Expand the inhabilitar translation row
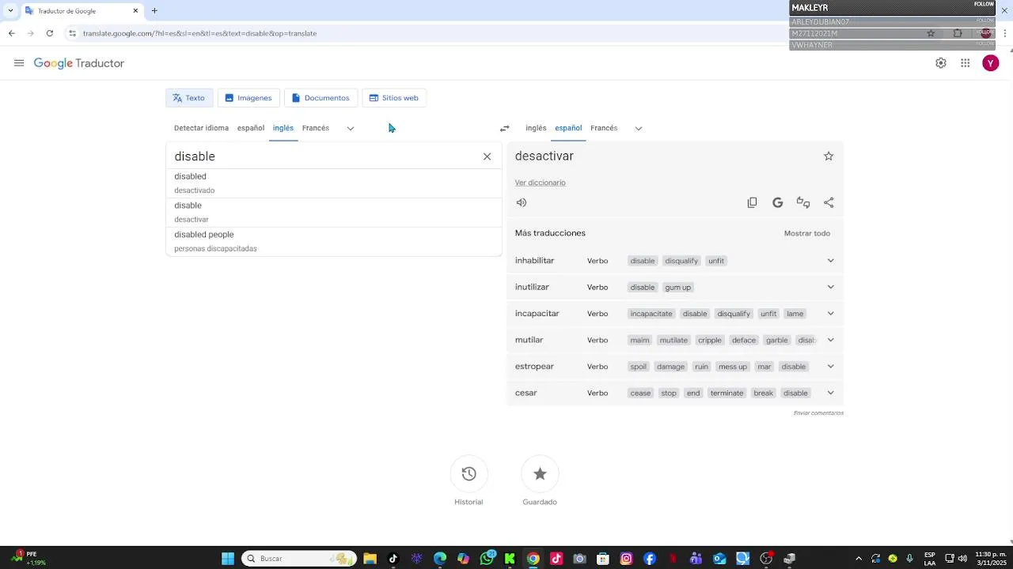 coord(830,261)
